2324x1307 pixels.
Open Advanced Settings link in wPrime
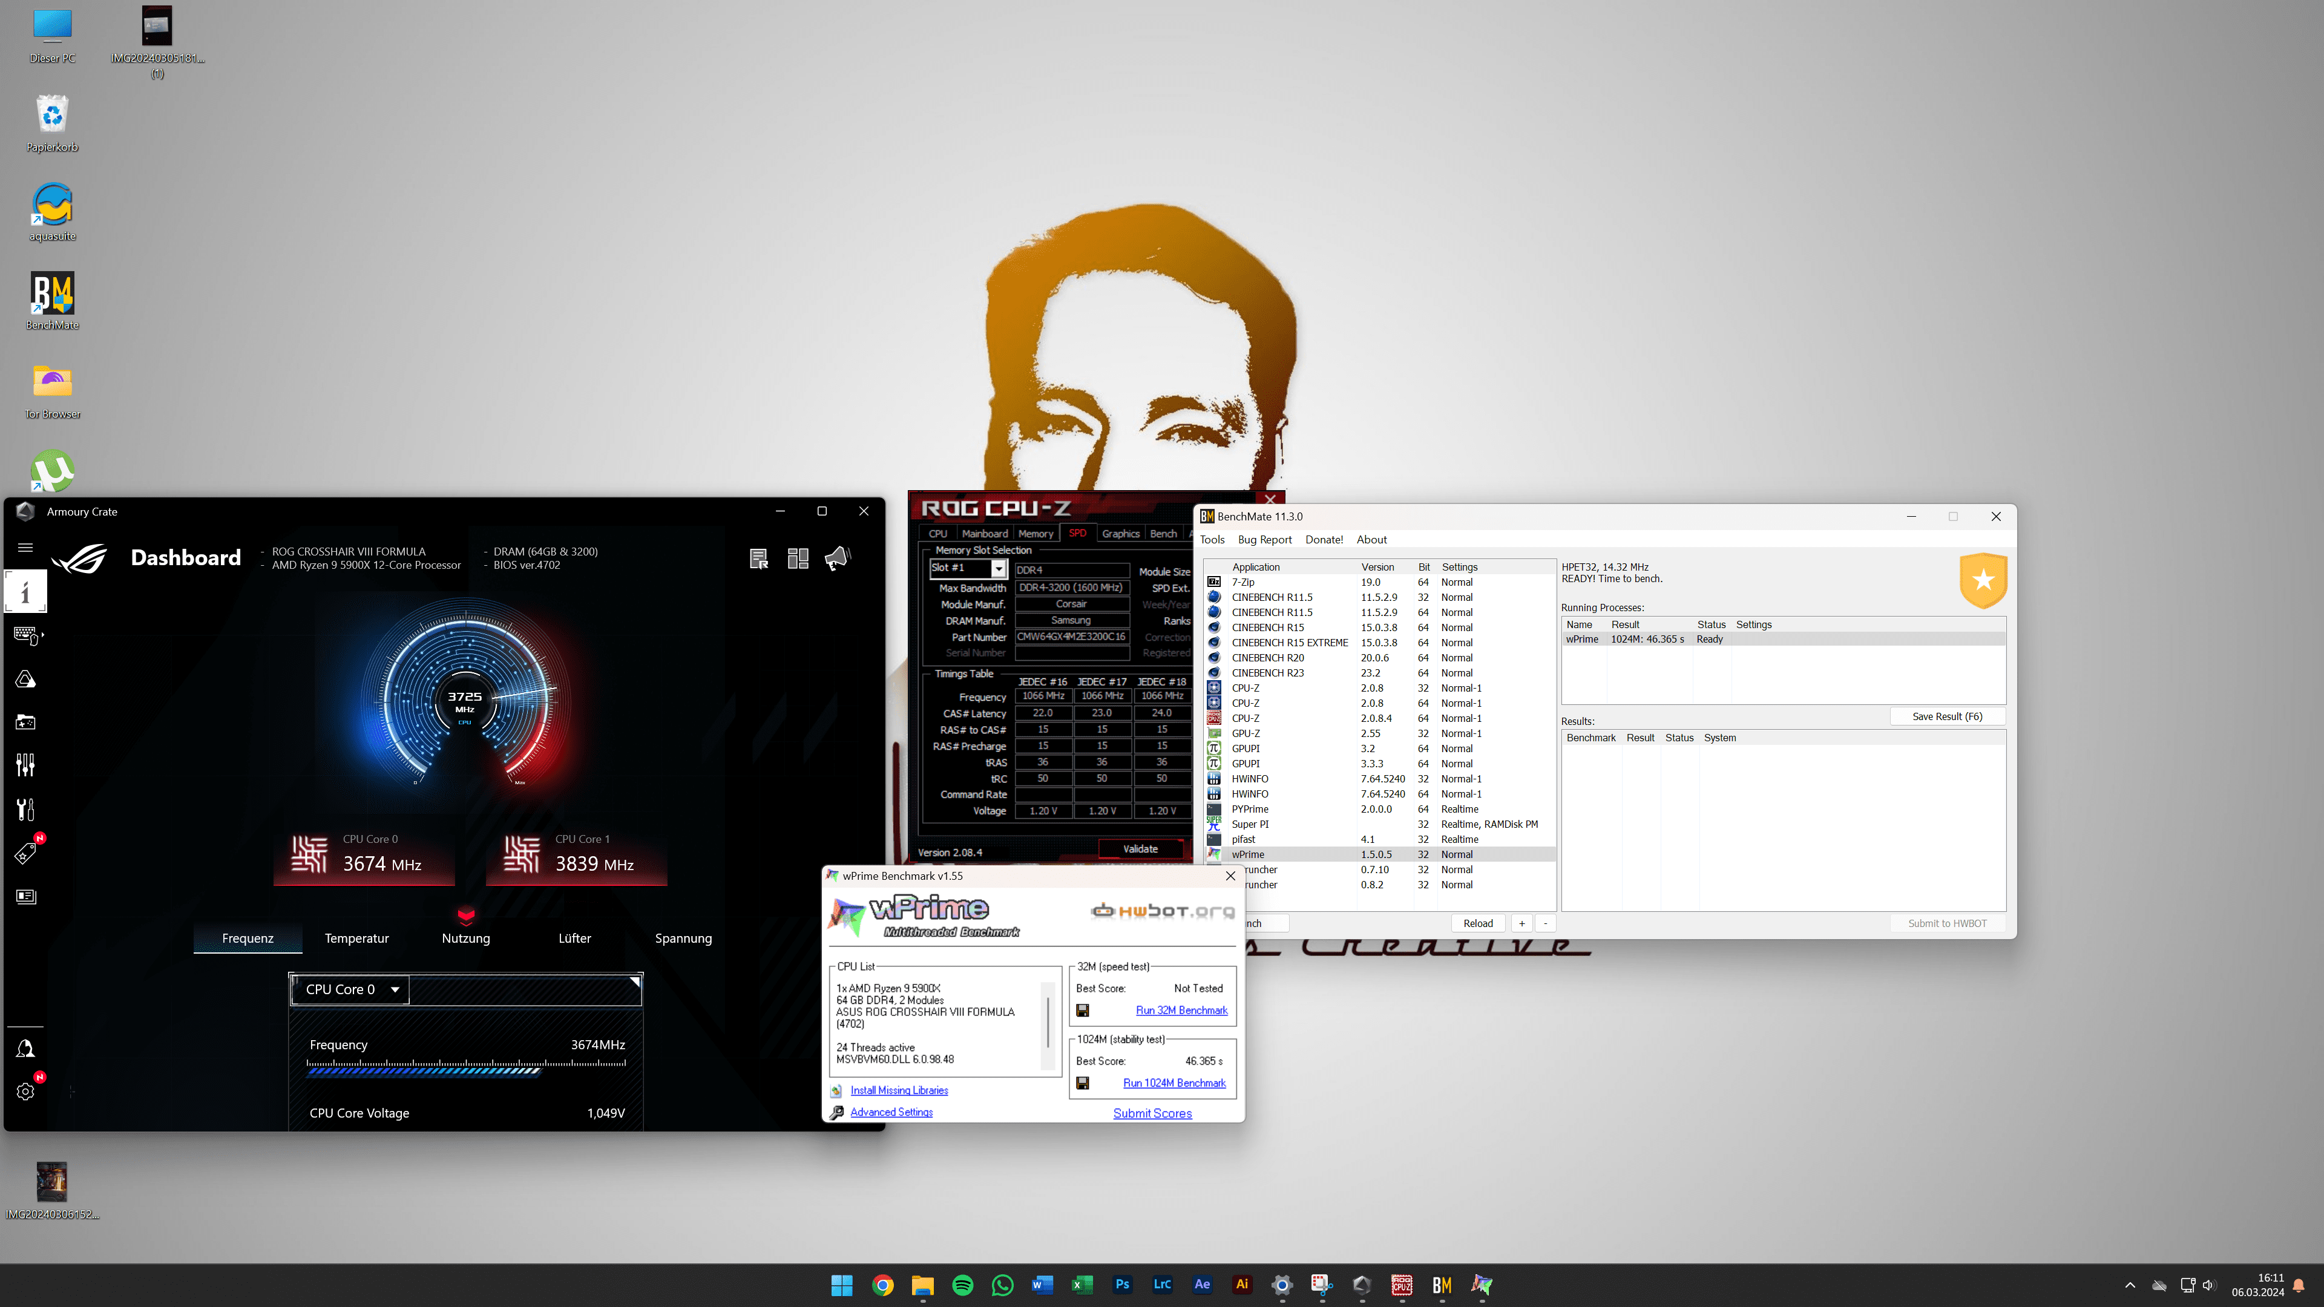[891, 1112]
